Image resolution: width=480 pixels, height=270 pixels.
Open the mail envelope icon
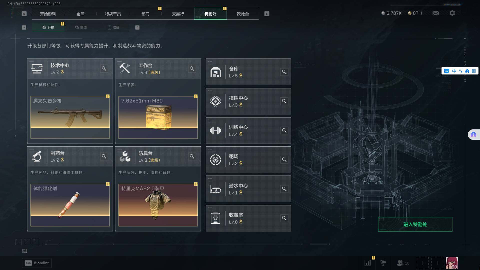[x=436, y=13]
